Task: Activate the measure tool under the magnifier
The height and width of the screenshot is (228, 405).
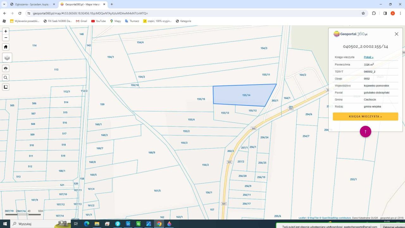Action: click(x=6, y=87)
